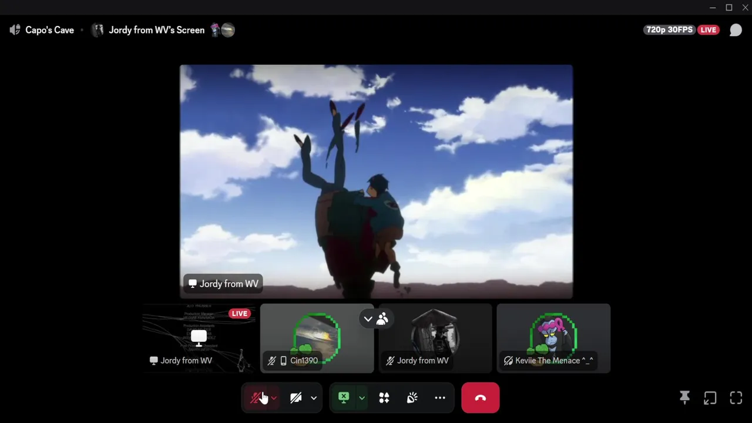Click the speaker icon next to Capo's Cave
The height and width of the screenshot is (423, 752).
coord(15,30)
